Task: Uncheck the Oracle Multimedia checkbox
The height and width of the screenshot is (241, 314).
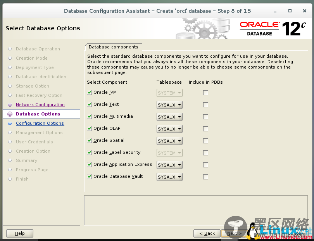Action: 89,117
